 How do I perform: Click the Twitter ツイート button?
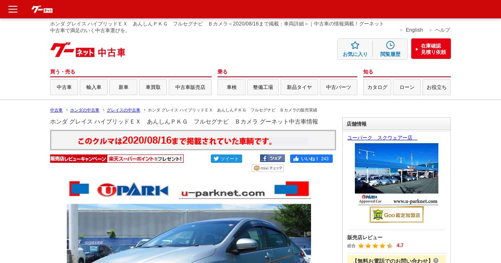tap(226, 159)
